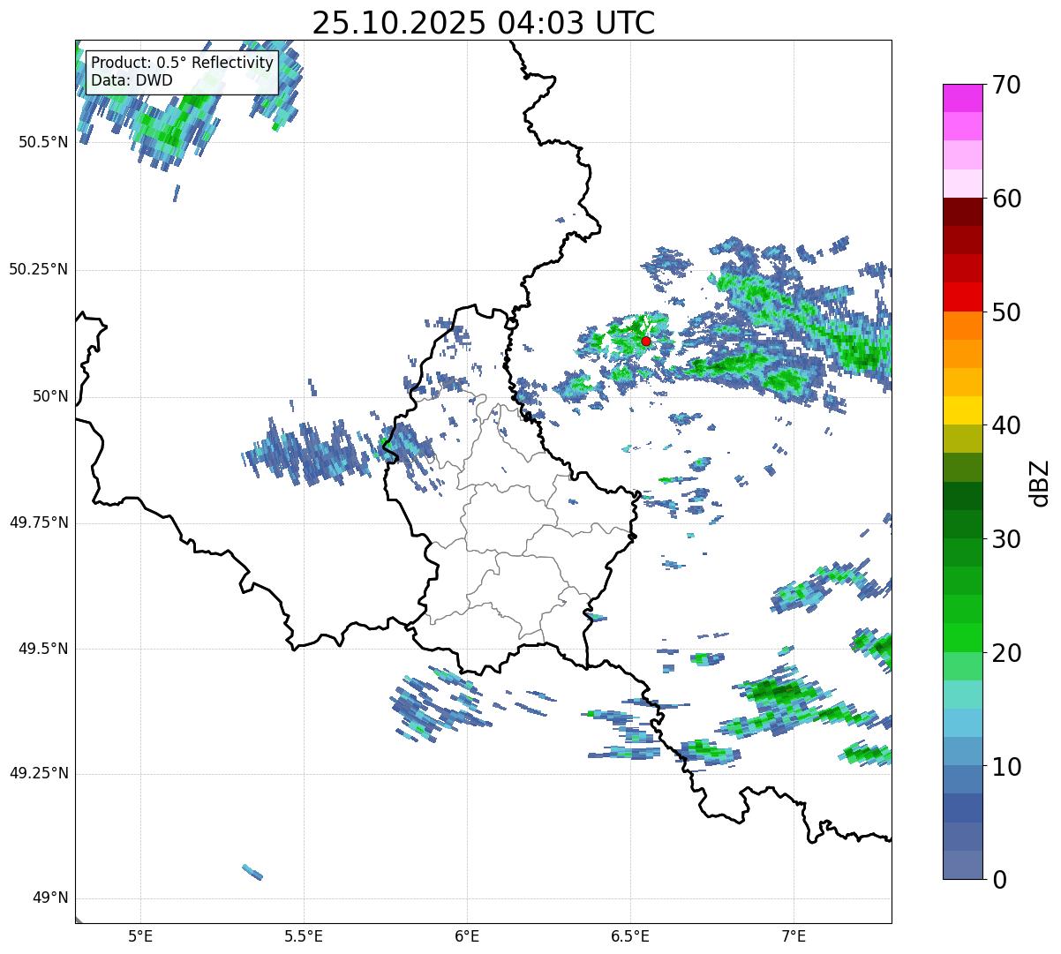Viewport: 1061px width, 954px height.
Task: Click the colorbar tick value 20
Action: coord(1005,653)
